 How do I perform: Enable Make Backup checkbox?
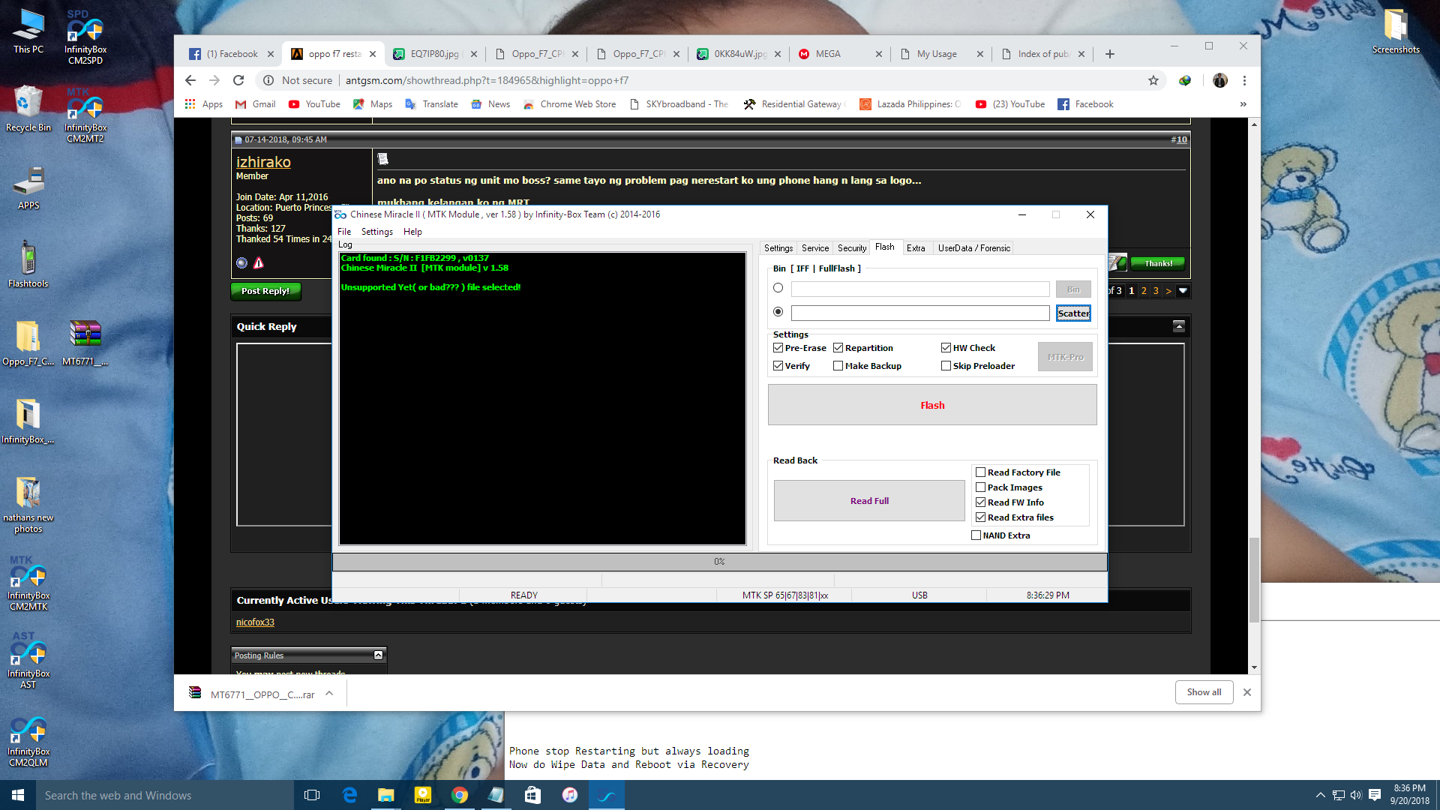tap(838, 366)
